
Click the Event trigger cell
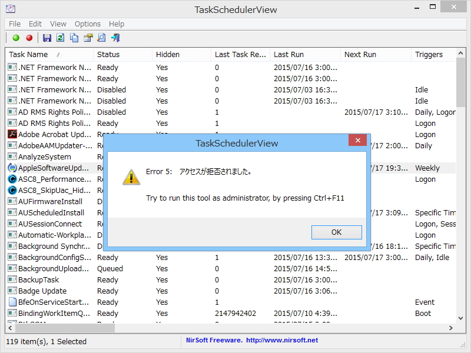click(424, 302)
